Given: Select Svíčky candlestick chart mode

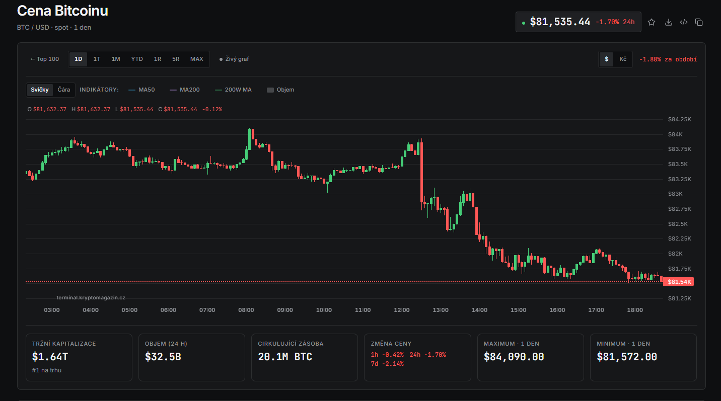Looking at the screenshot, I should point(40,90).
